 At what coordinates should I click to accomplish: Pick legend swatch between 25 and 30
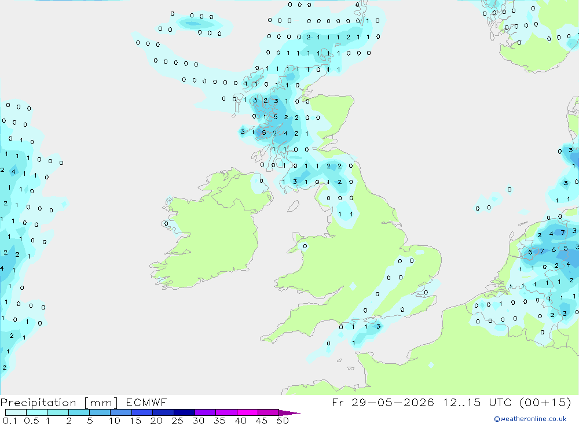(184, 412)
